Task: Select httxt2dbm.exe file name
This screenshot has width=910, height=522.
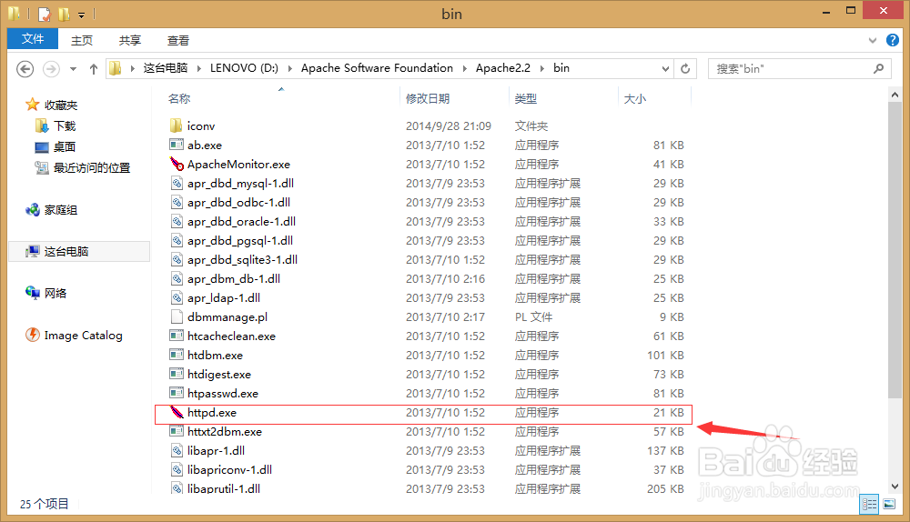Action: (x=225, y=432)
